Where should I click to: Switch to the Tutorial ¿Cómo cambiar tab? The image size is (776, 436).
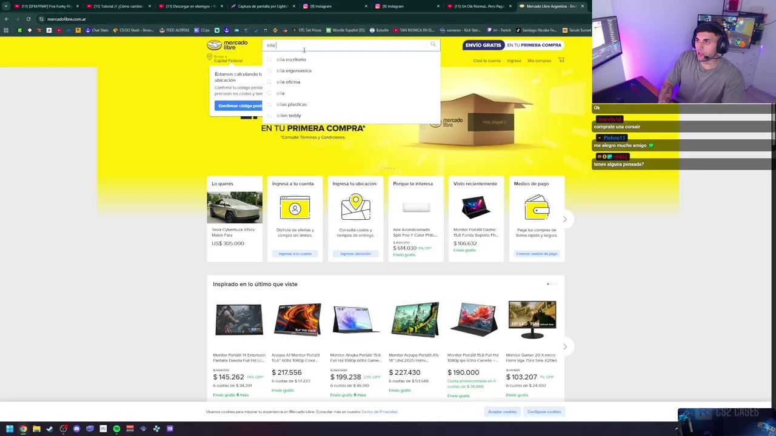pyautogui.click(x=118, y=6)
